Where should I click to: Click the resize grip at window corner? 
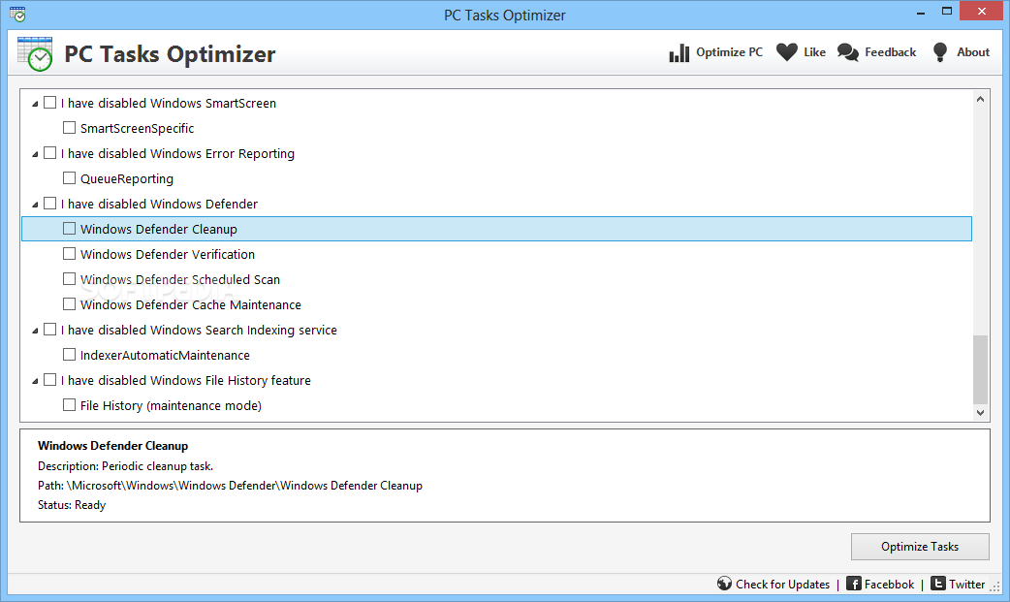click(x=994, y=587)
